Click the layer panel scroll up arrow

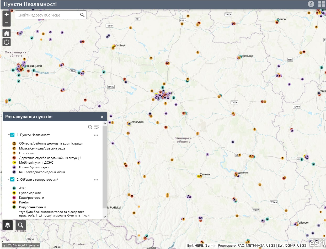[105, 123]
